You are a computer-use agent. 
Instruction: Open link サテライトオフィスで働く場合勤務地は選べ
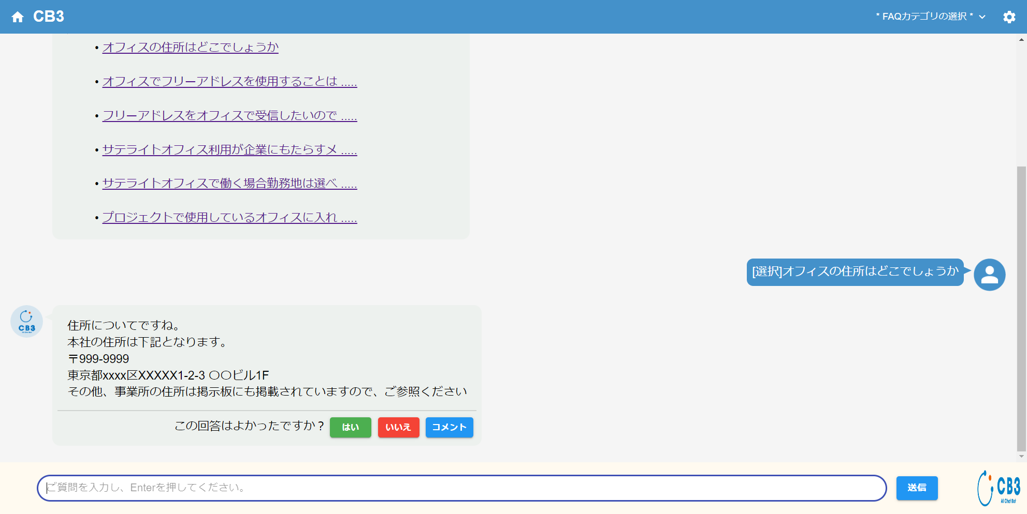pyautogui.click(x=229, y=184)
